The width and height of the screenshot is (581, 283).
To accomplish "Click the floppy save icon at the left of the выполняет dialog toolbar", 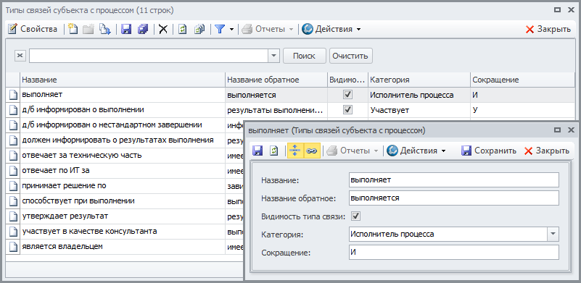I will (x=257, y=151).
